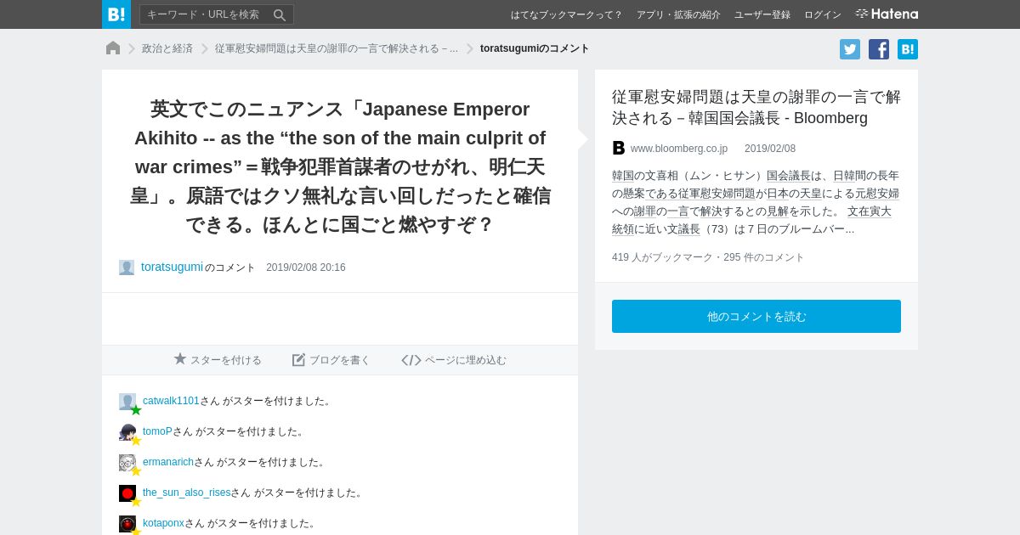
Task: Click the_sun_also_rises avatar icon
Action: pyautogui.click(x=128, y=494)
